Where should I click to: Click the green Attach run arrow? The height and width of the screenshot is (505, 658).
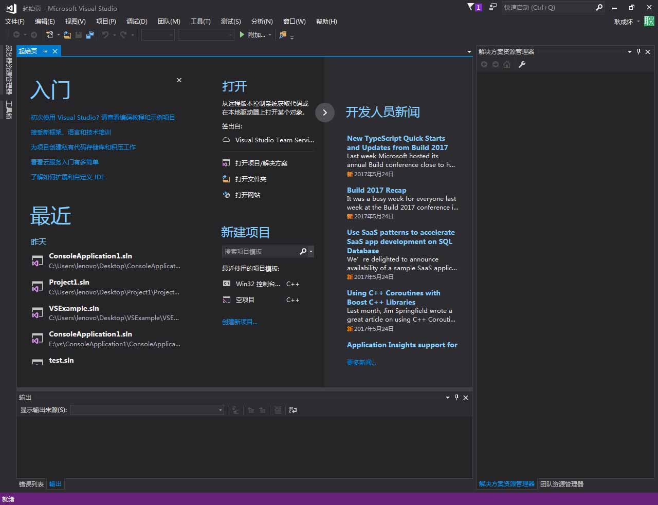[242, 34]
